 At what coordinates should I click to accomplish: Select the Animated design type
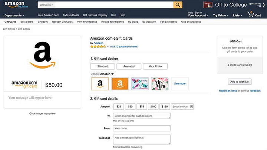coord(129,66)
